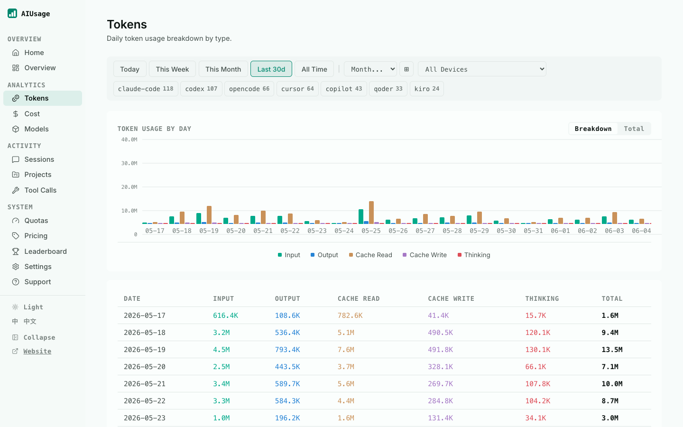Click the Thinking legend color swatch
Viewport: 683px width, 427px height.
[460, 255]
